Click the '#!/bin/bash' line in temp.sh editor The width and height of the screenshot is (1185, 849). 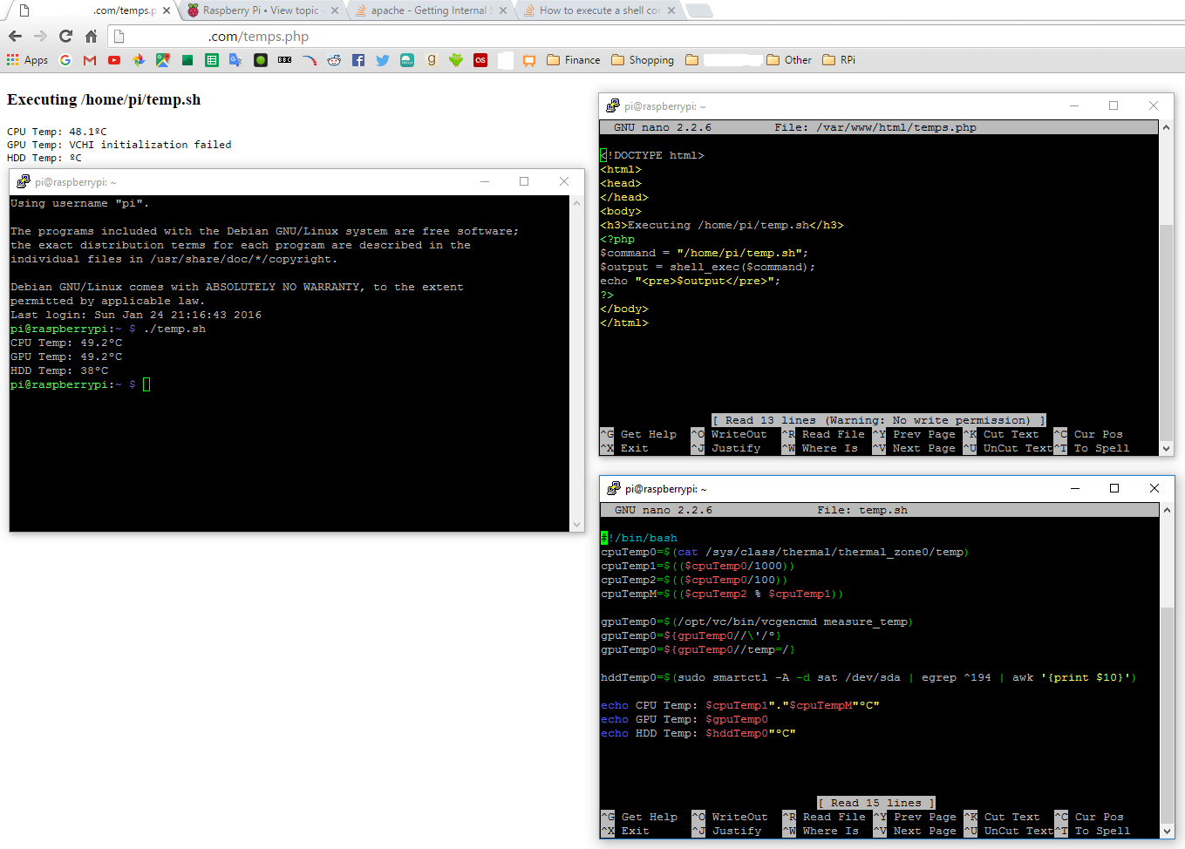pos(639,538)
